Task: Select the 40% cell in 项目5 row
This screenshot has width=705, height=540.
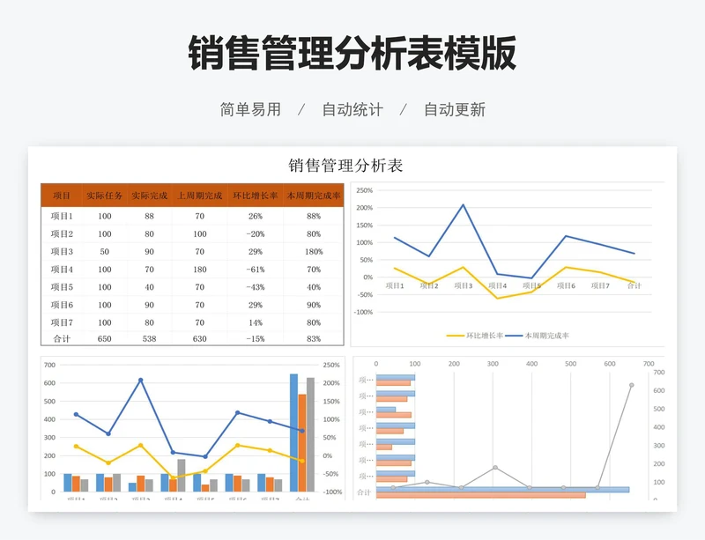Action: tap(314, 287)
